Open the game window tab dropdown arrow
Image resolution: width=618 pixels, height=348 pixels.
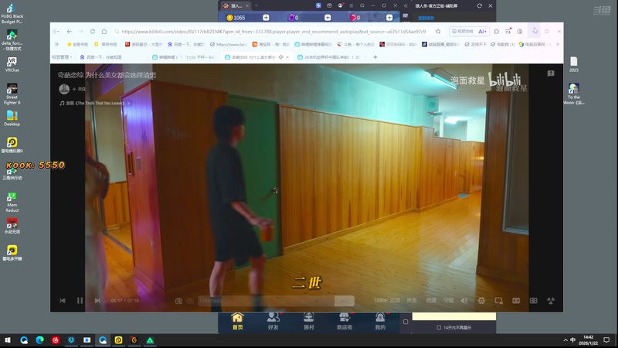256,5
